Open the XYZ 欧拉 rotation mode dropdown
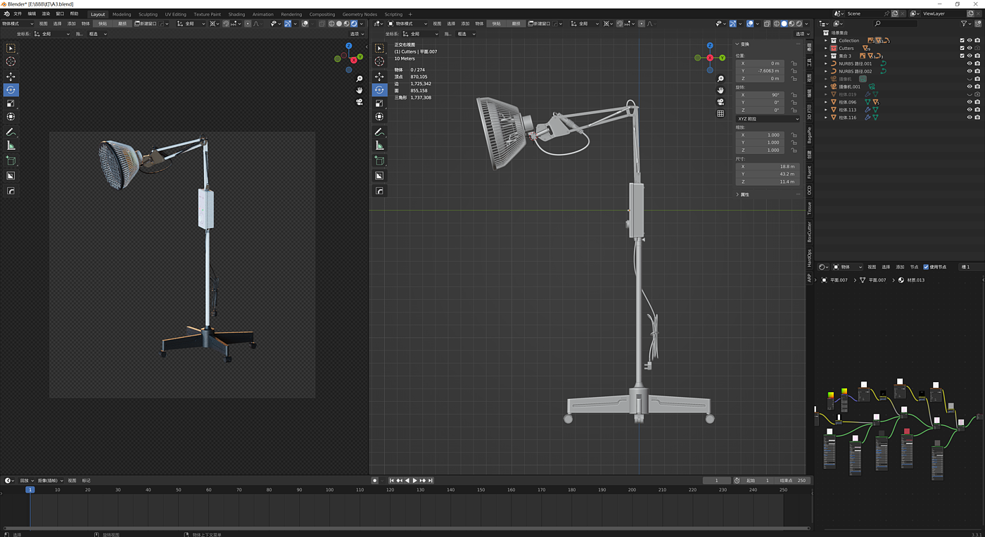The image size is (985, 537). tap(768, 119)
